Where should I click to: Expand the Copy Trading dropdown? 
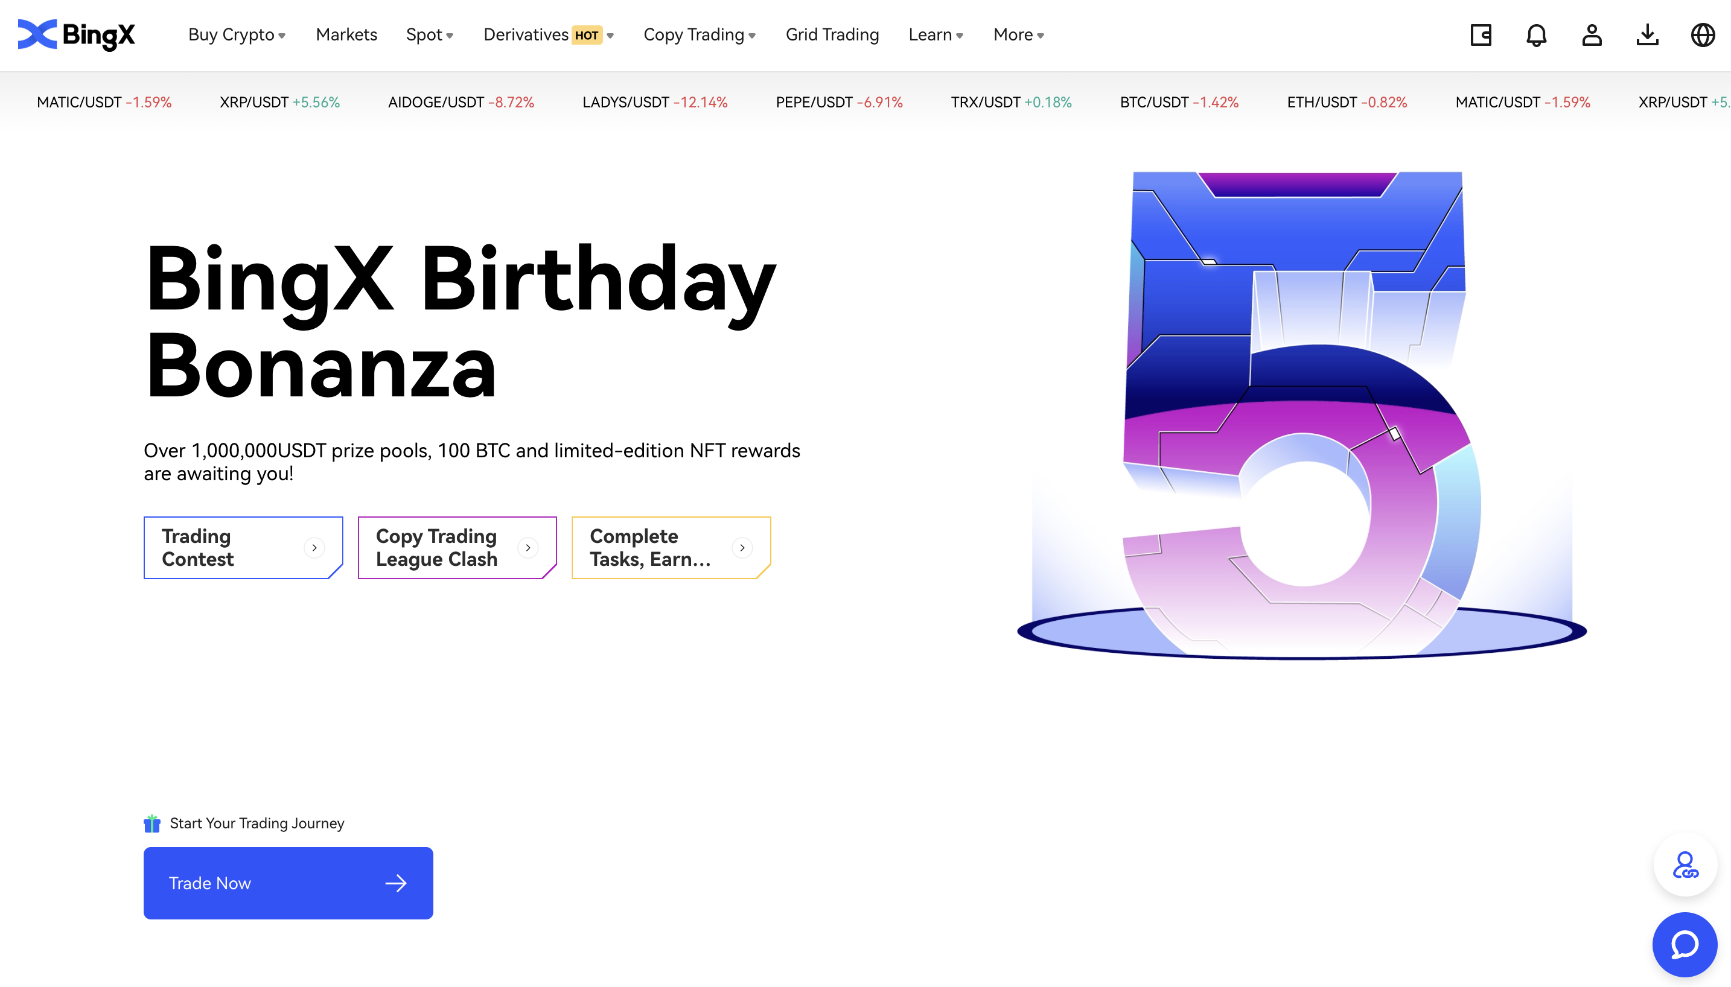click(699, 34)
